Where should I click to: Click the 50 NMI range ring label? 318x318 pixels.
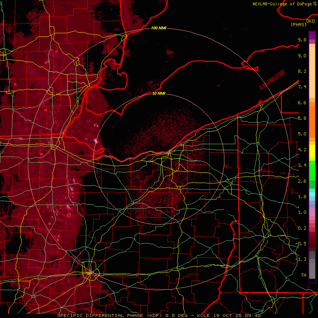pyautogui.click(x=159, y=93)
